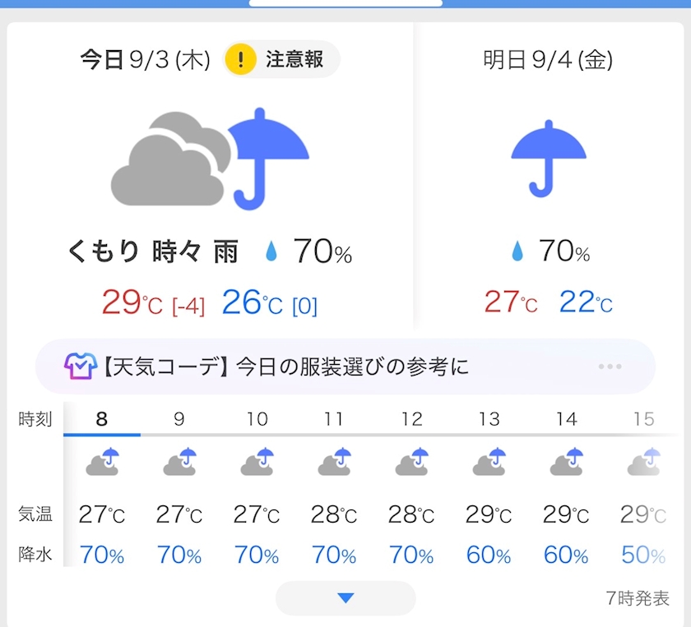This screenshot has height=627, width=691.
Task: Open the 注意報 advisory badge
Action: click(x=281, y=59)
